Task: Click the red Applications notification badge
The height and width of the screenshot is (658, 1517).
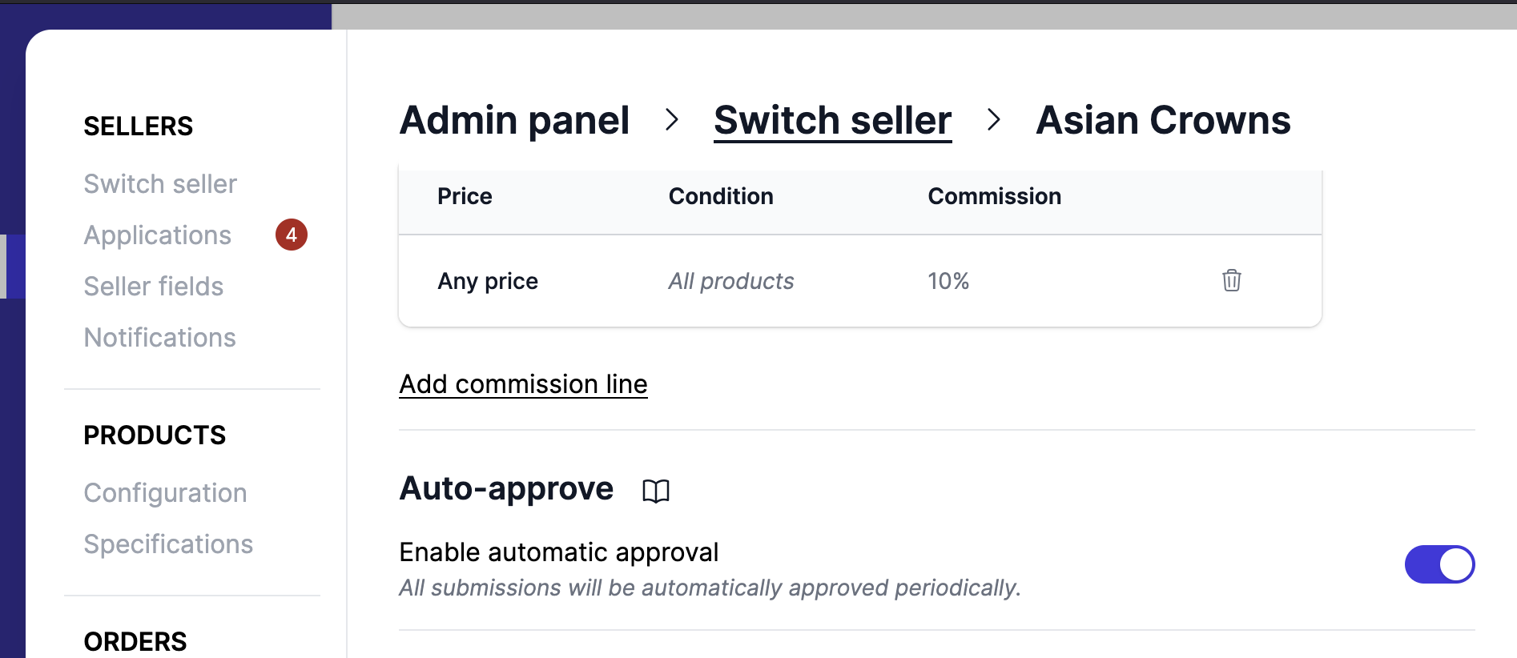Action: (x=292, y=235)
